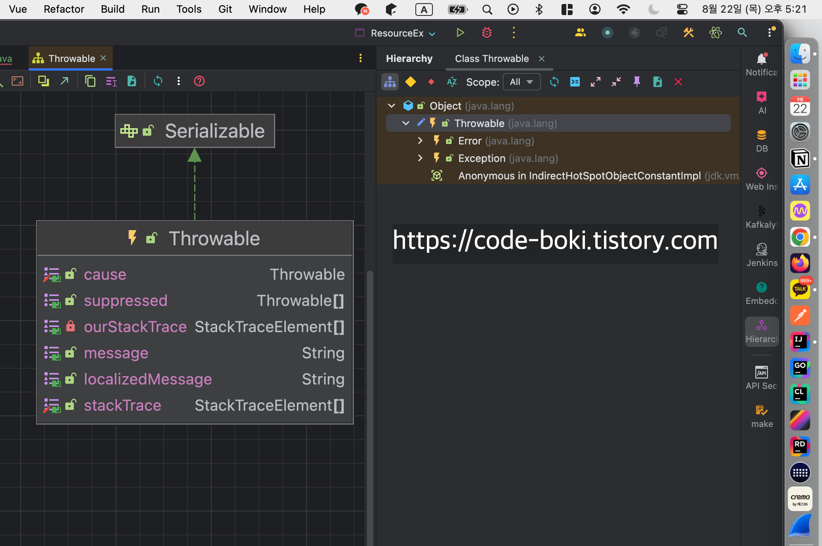
Task: Refresh the hierarchy panel tree
Action: [x=554, y=82]
